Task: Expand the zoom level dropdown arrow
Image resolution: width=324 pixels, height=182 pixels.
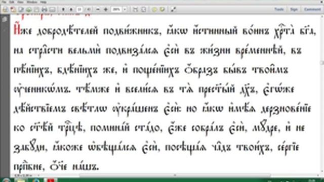Action: [x=125, y=10]
